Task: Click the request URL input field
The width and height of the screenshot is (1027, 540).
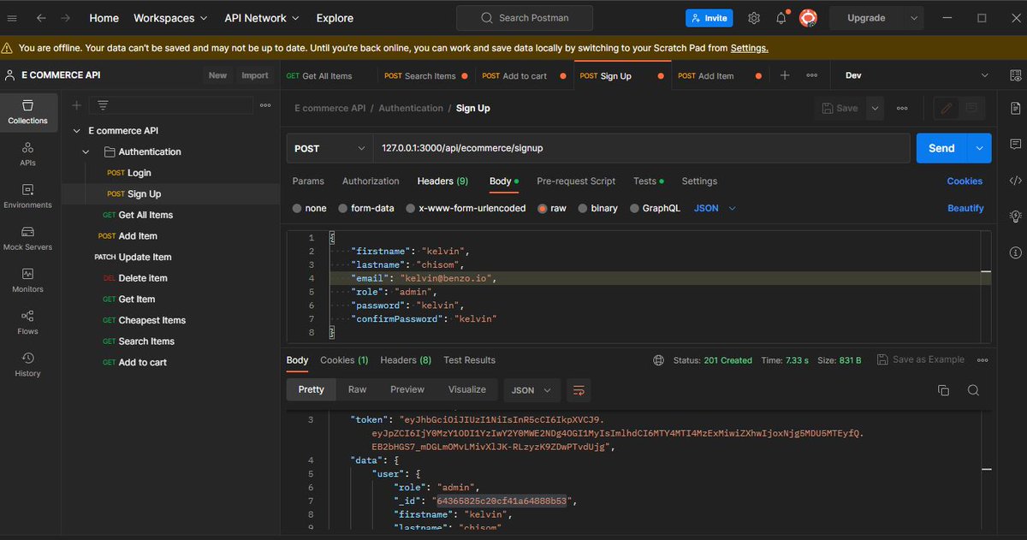Action: point(599,148)
